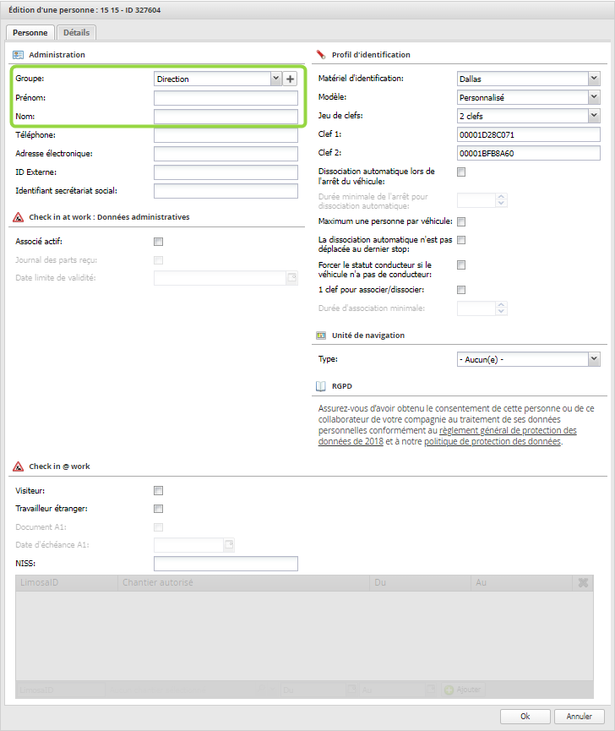Toggle Journal des parts reçu checkbox

point(159,260)
